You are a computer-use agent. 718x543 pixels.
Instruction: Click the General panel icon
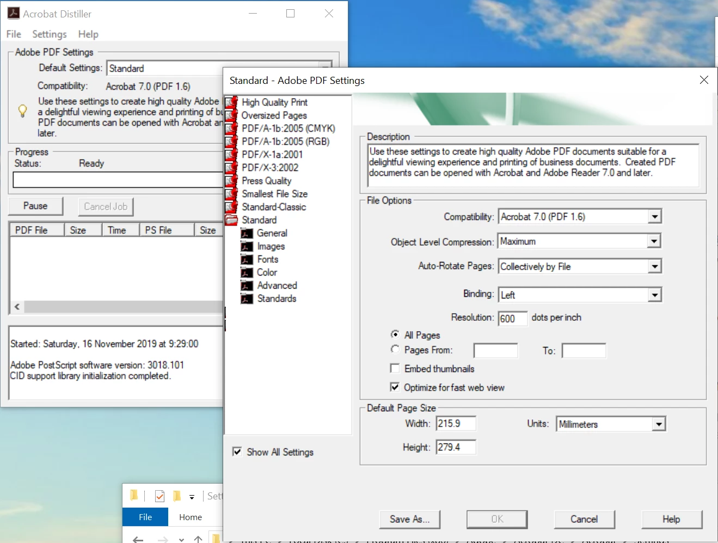tap(247, 233)
